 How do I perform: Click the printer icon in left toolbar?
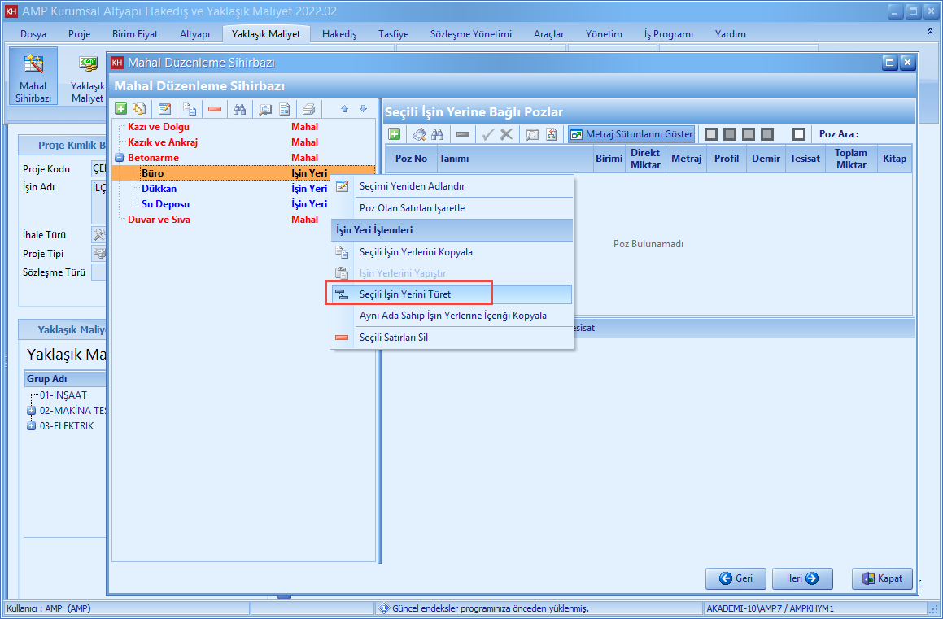coord(308,110)
